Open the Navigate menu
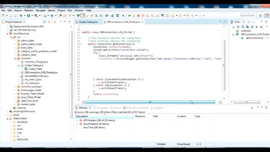This screenshot has width=270, height=152. [x=40, y=10]
